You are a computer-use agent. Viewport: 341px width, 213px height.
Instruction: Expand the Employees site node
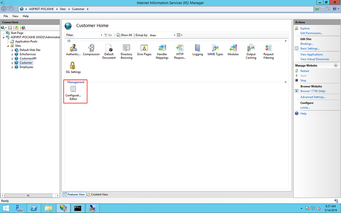[x=12, y=67]
